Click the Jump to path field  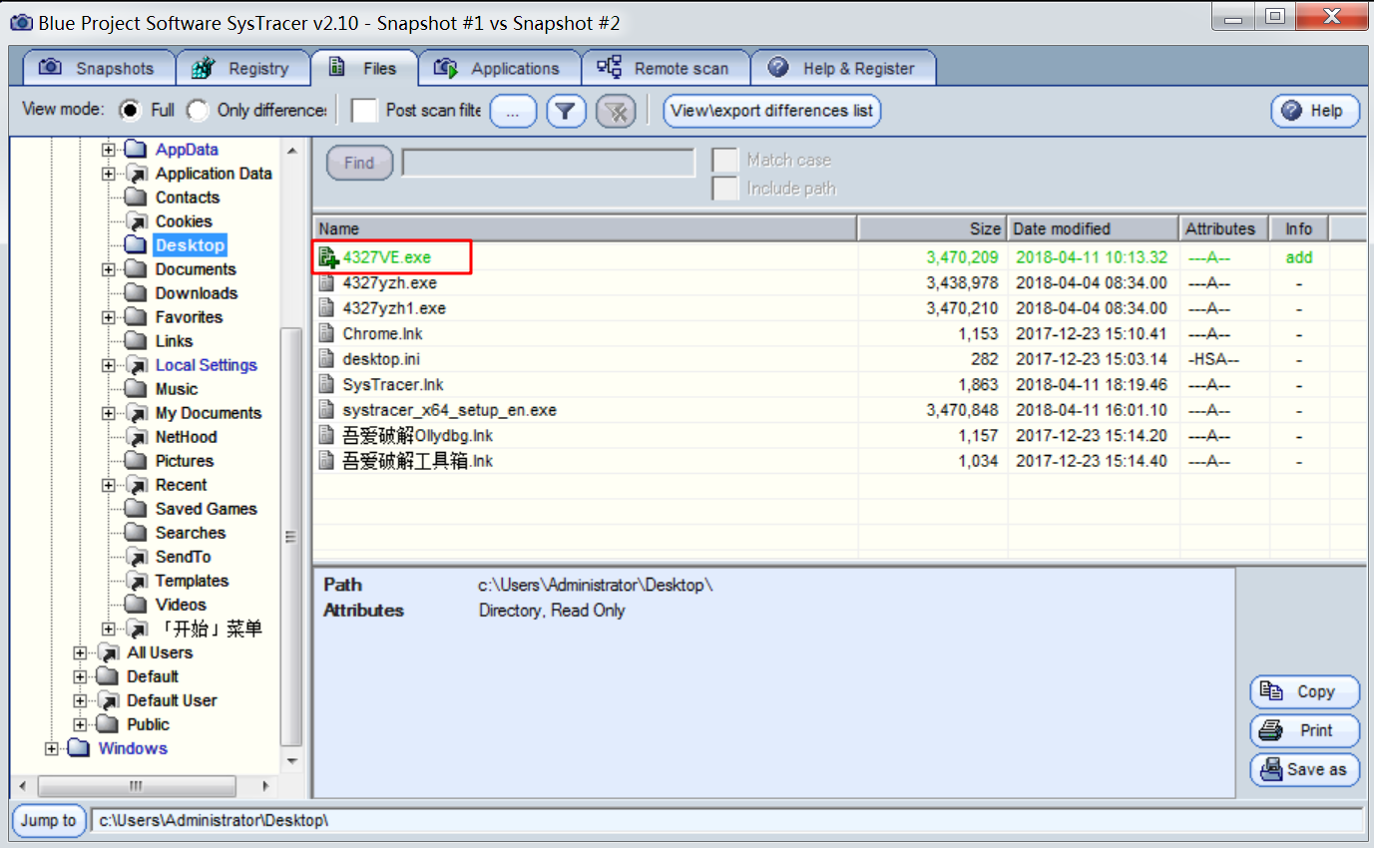click(726, 821)
